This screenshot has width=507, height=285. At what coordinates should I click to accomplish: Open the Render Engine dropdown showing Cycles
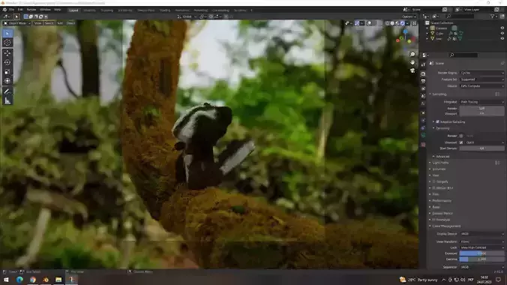click(481, 73)
